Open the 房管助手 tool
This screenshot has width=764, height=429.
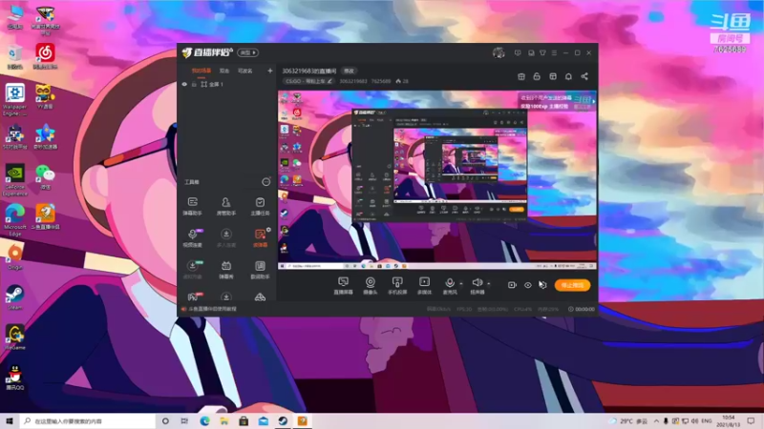(x=226, y=206)
